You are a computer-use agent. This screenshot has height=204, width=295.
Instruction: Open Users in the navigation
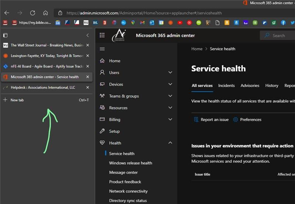coord(114,72)
